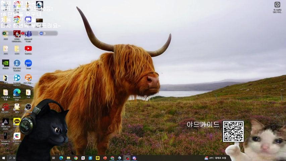Open the Microsoft Edge desktop shortcut
This screenshot has width=286, height=161.
click(x=17, y=95)
